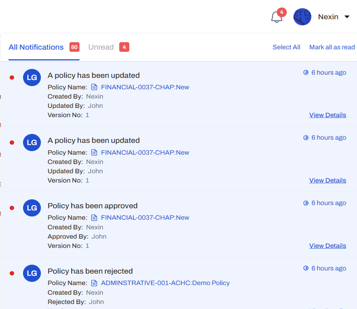Click the 'Policy has been rejected' notification title
Screen dimensions: 357x309
tap(90, 271)
